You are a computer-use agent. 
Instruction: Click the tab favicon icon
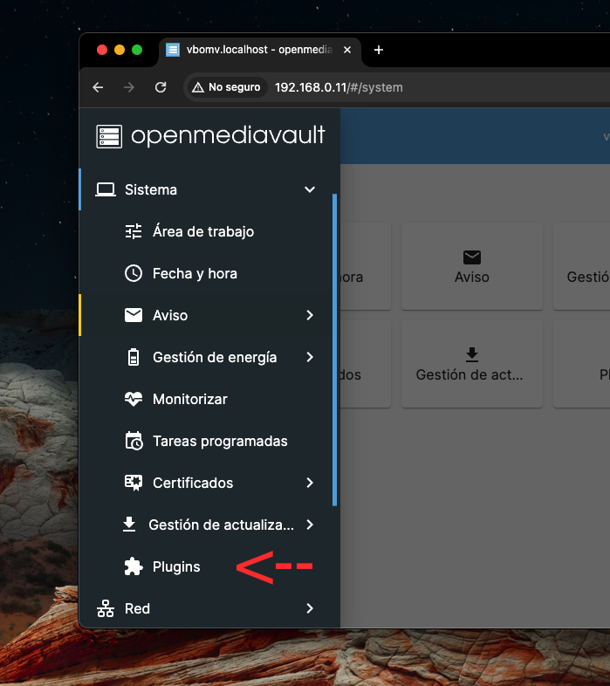tap(173, 50)
